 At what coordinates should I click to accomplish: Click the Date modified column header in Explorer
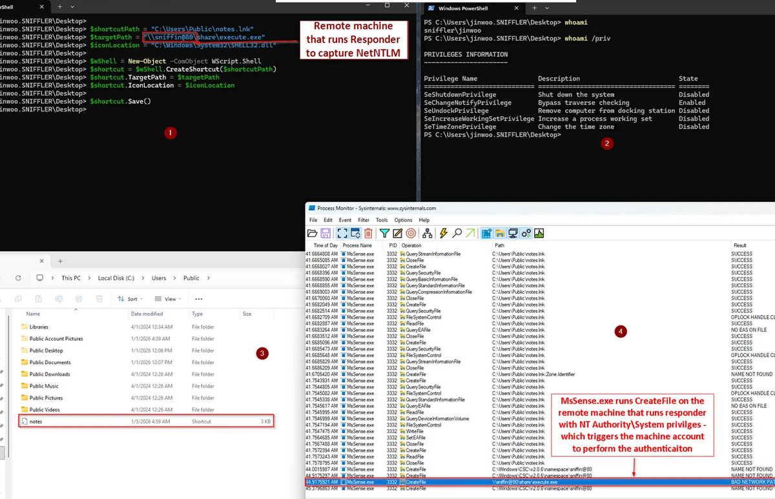(146, 314)
